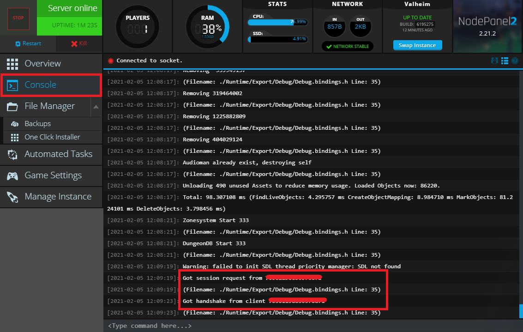Click the CPU usage progress bar
The width and height of the screenshot is (523, 332).
[278, 22]
